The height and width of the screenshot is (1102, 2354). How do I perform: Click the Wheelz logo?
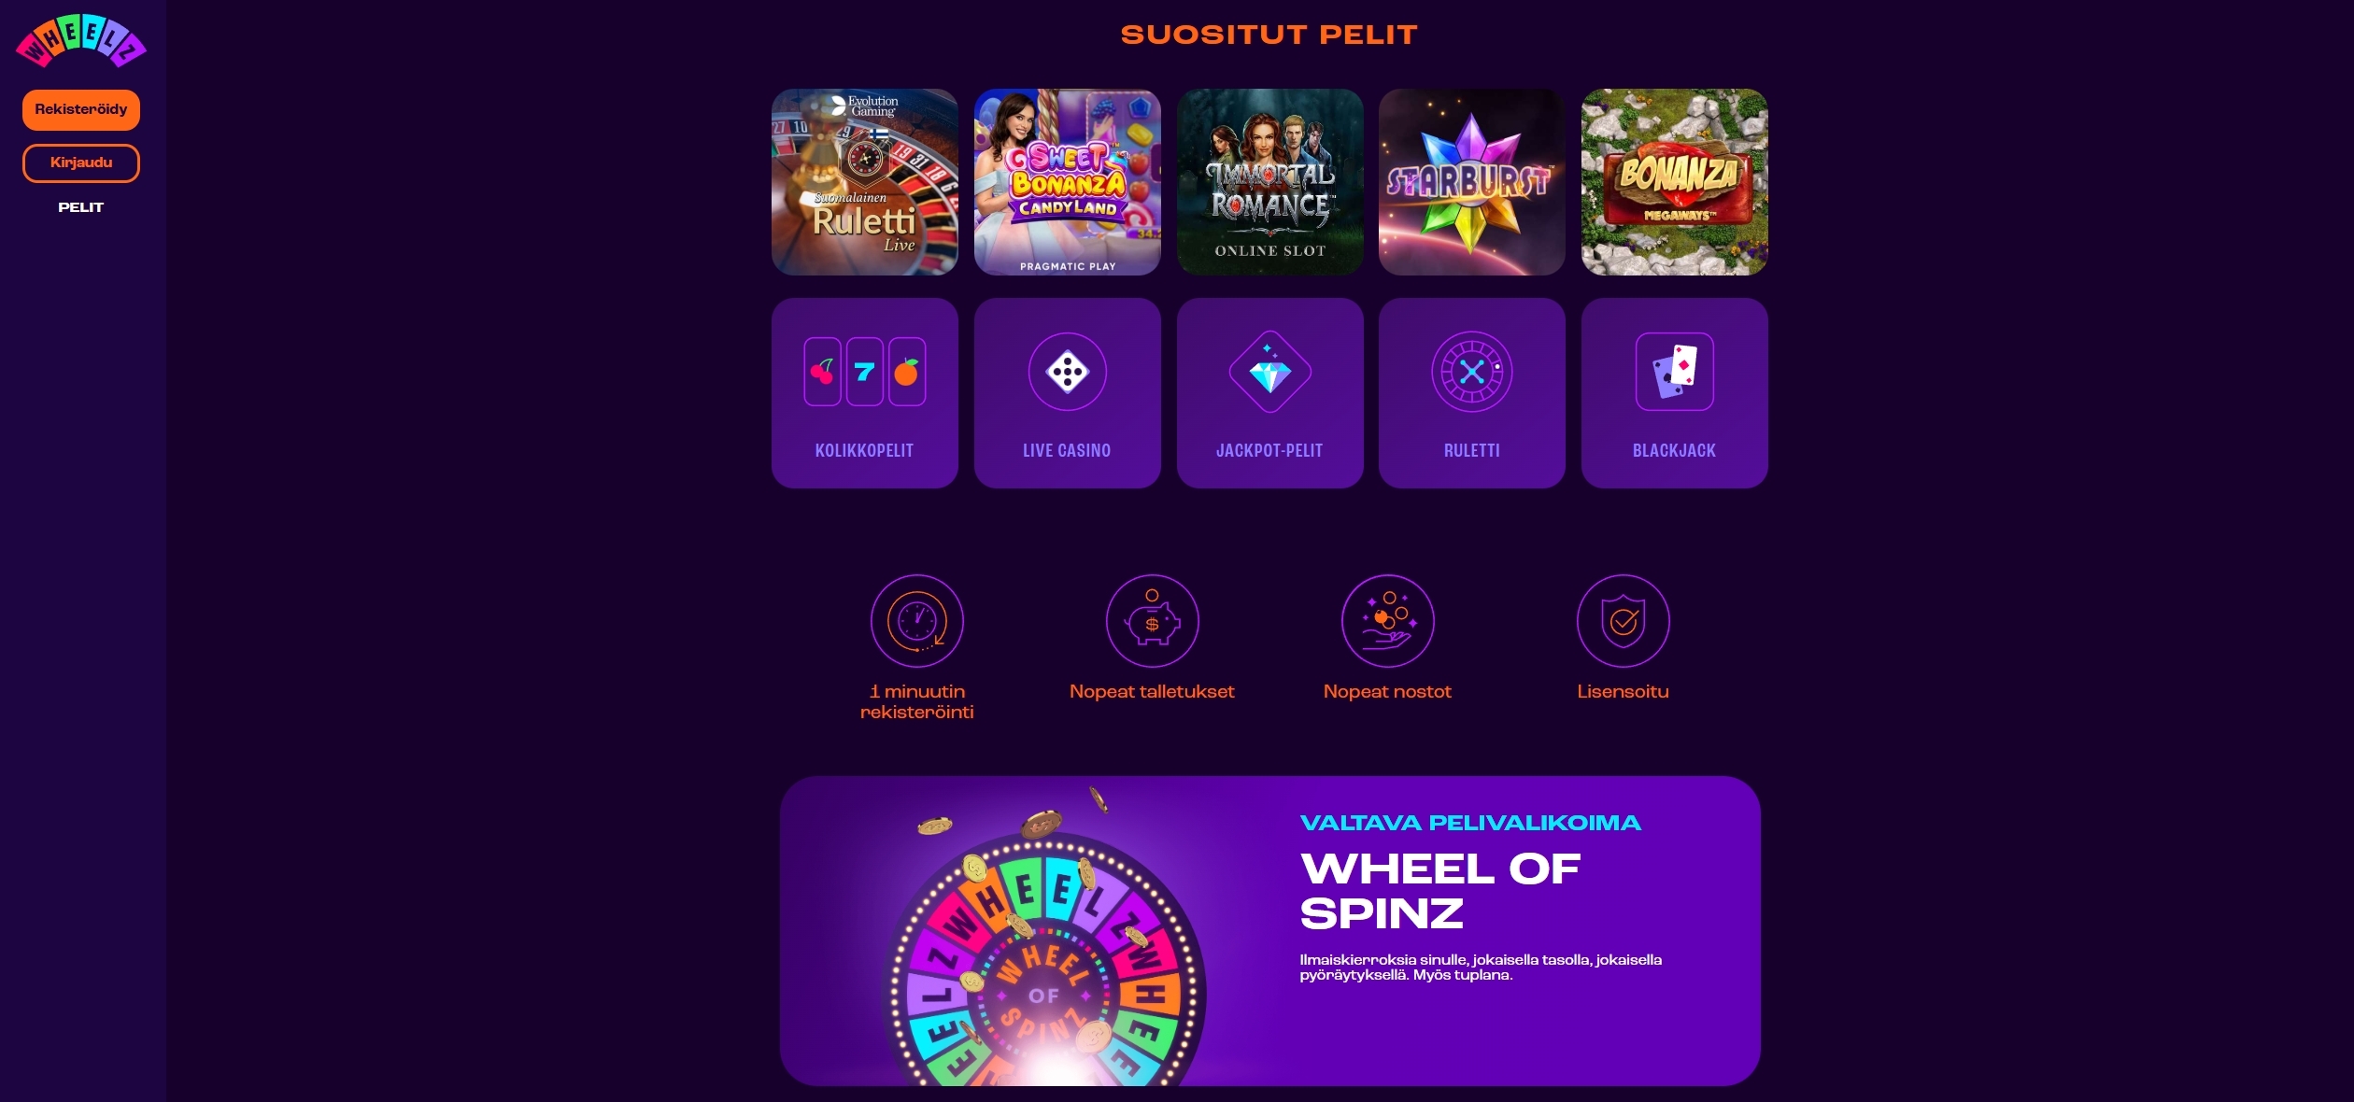pos(81,41)
